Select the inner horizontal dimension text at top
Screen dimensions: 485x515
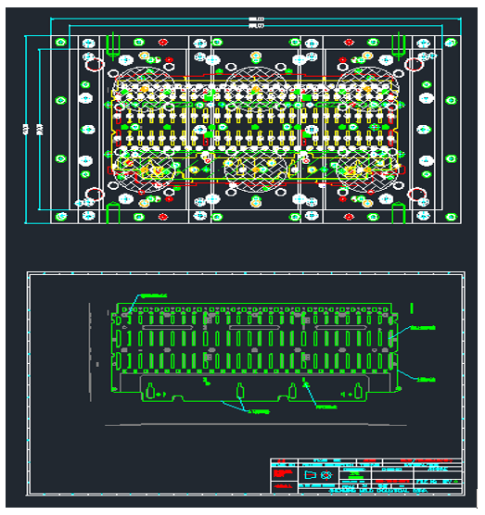click(257, 26)
